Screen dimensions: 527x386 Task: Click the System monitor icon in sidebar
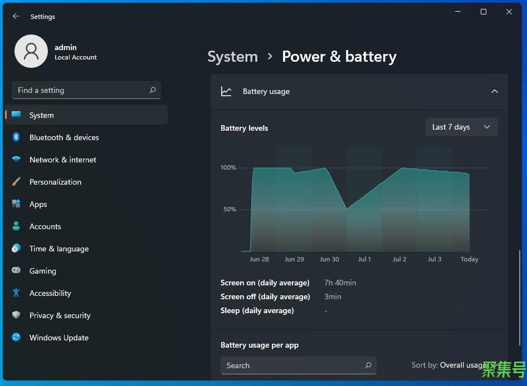click(16, 115)
